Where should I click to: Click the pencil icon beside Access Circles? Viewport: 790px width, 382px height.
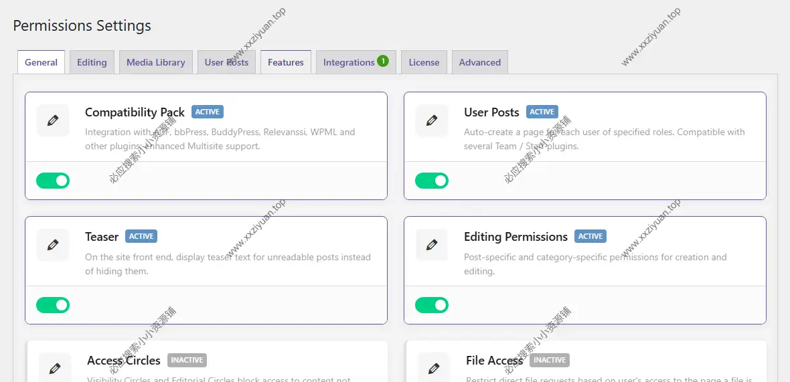click(55, 369)
